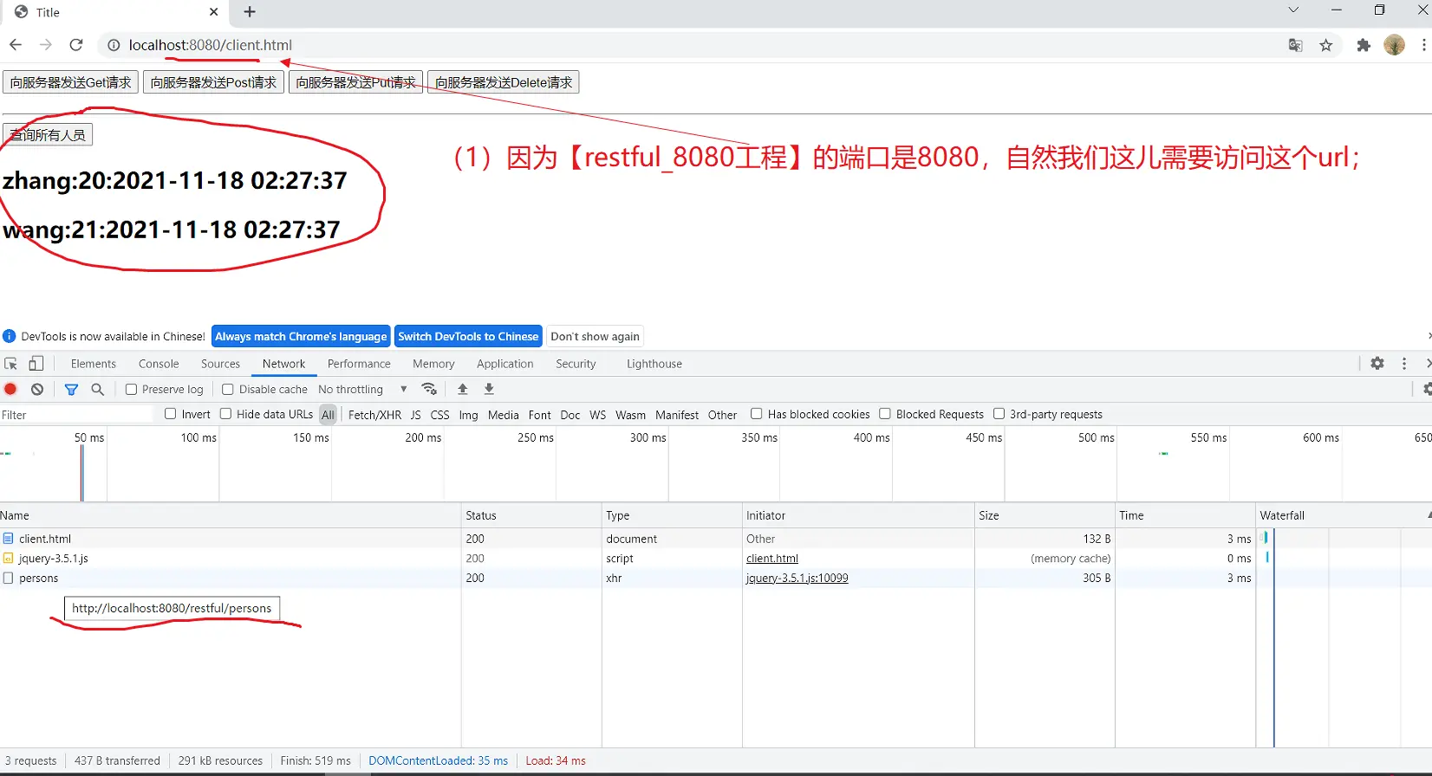Switch to the Console tab
Image resolution: width=1432 pixels, height=776 pixels.
point(159,364)
